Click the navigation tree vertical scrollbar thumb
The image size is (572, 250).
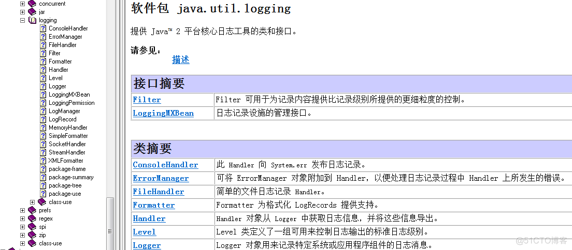pos(110,224)
